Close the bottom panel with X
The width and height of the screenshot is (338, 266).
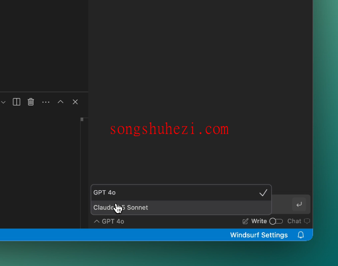[75, 102]
